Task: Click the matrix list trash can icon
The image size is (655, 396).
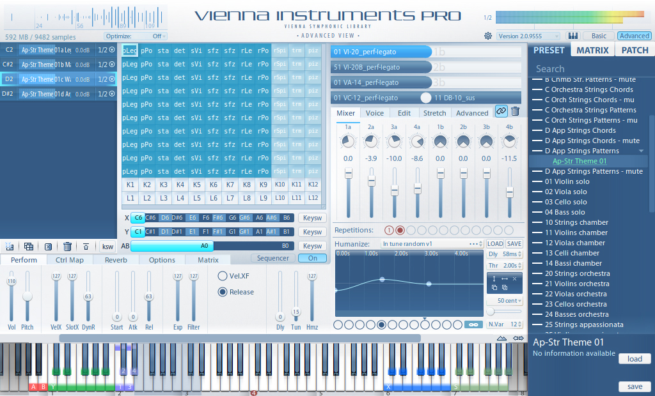Action: tap(67, 246)
